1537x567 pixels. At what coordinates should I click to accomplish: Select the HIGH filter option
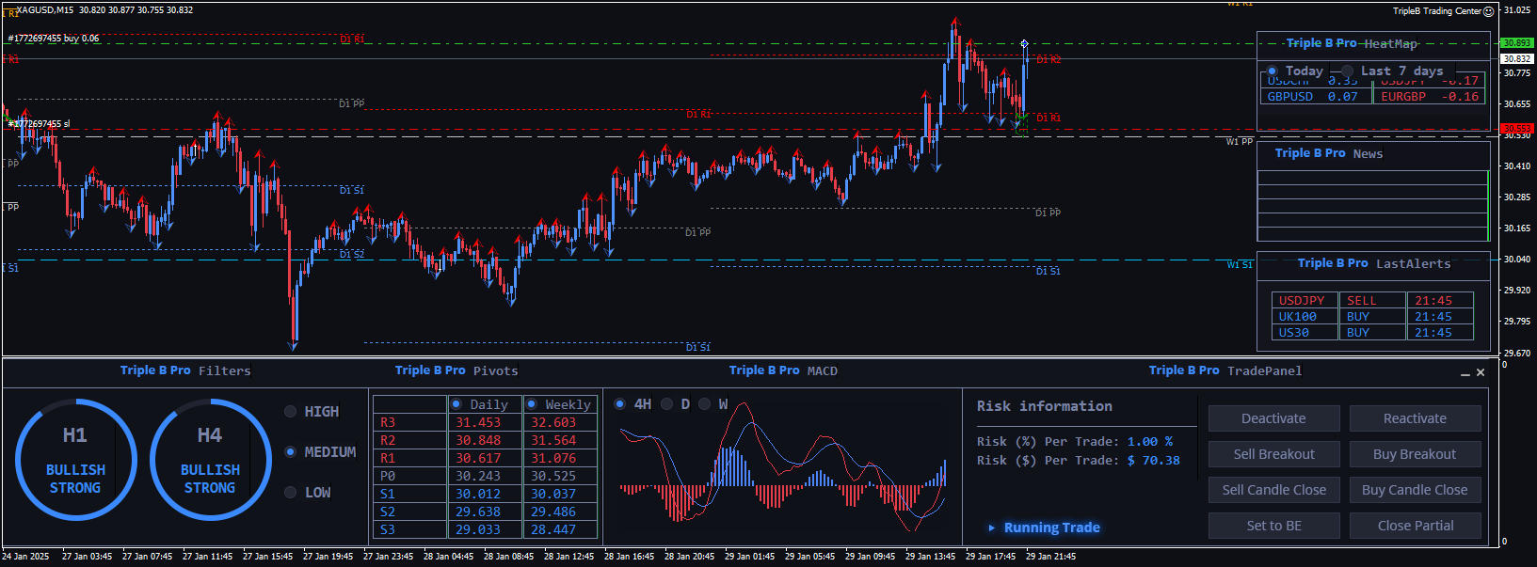tap(291, 412)
